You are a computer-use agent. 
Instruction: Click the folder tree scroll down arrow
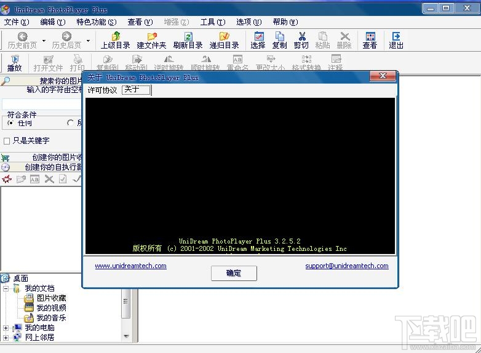tap(125, 336)
